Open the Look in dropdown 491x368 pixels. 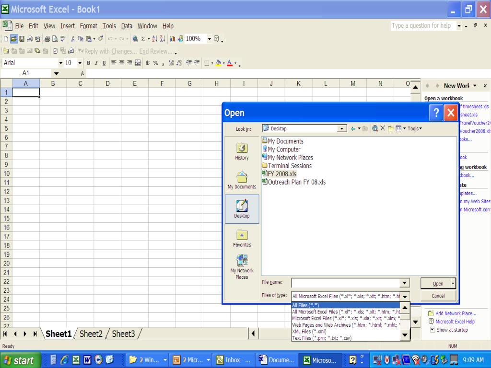click(341, 128)
